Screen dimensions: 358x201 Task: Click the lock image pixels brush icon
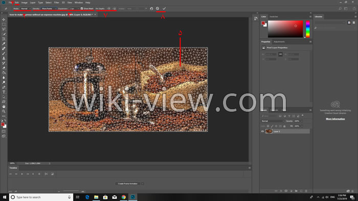coord(272,126)
